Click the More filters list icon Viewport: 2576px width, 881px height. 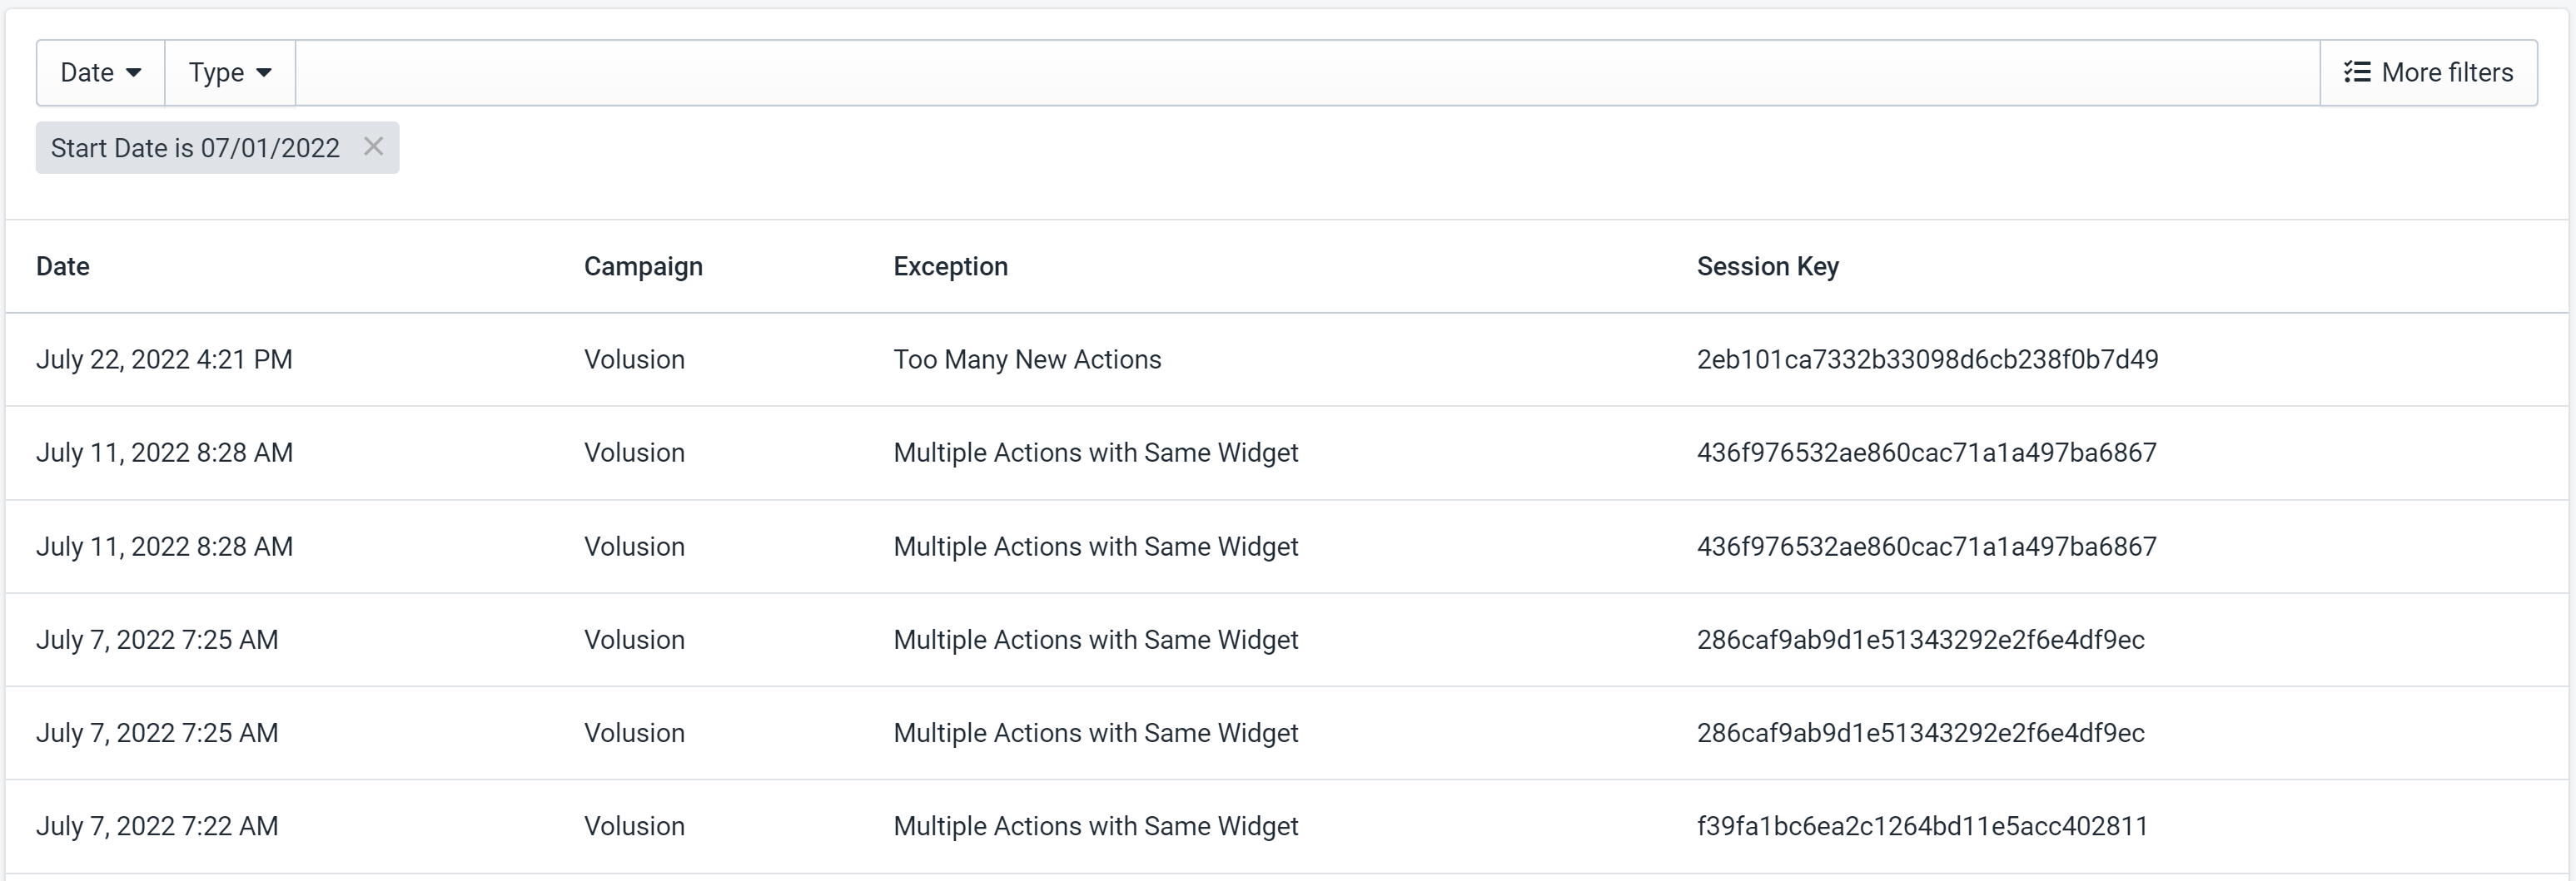(2356, 73)
